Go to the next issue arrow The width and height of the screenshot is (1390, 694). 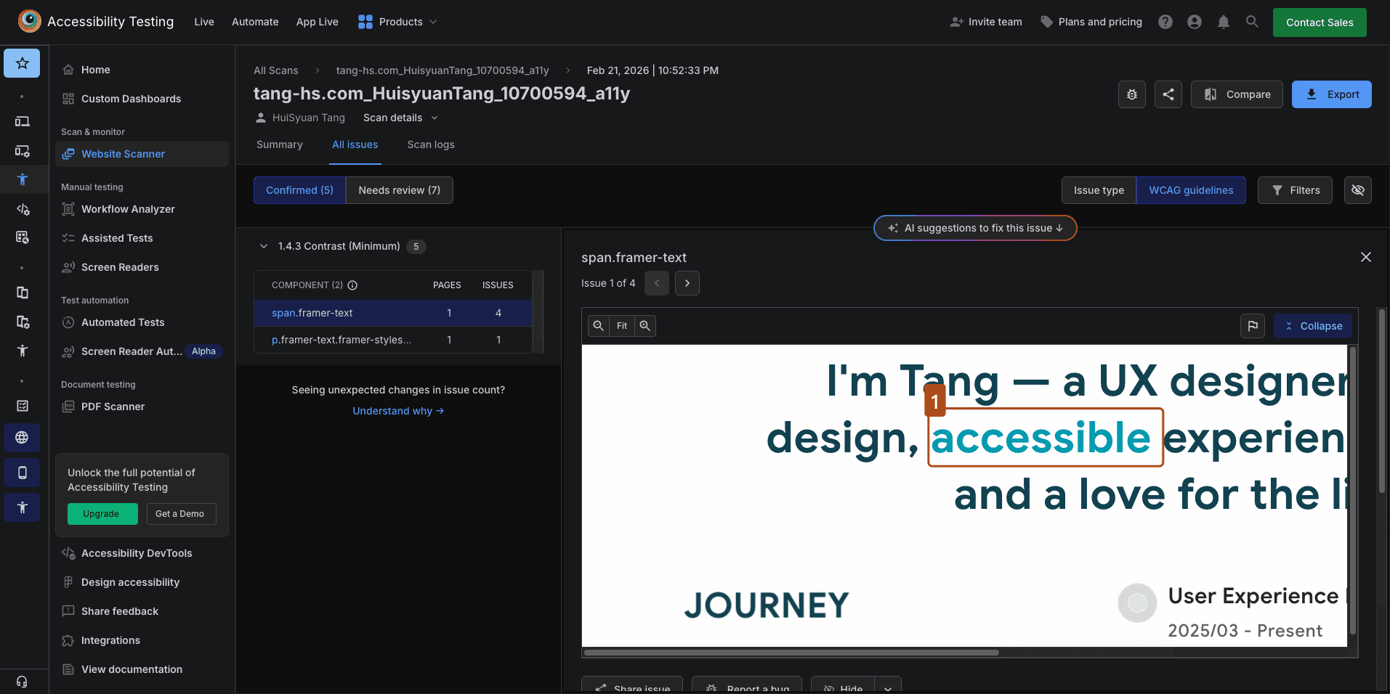(687, 283)
